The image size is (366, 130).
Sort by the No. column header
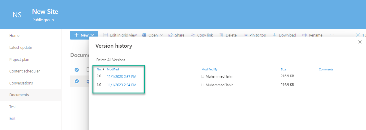coord(99,69)
